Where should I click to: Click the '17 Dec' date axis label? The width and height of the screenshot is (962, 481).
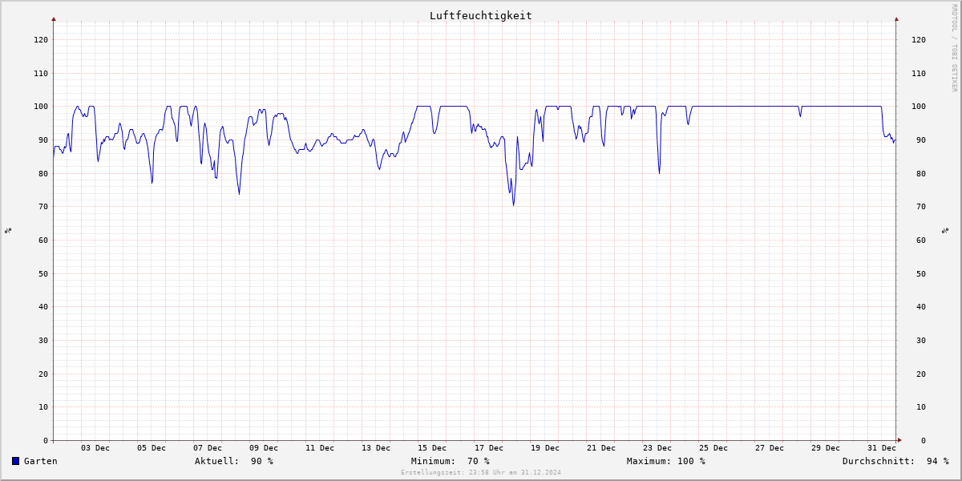click(489, 447)
